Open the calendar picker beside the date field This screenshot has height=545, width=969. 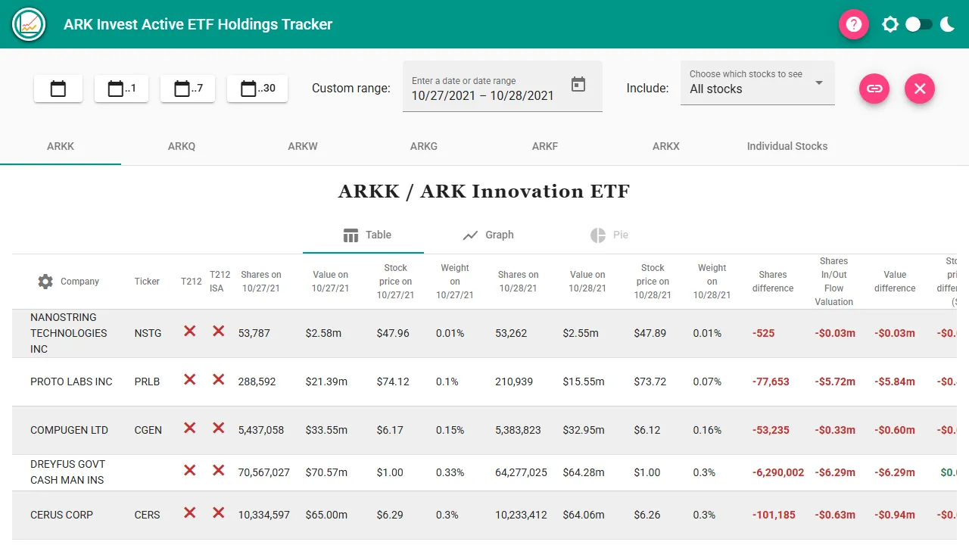point(578,86)
